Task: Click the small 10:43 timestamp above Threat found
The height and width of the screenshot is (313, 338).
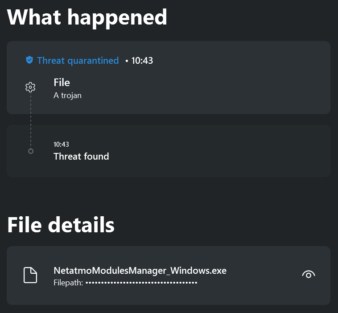Action: pos(61,144)
